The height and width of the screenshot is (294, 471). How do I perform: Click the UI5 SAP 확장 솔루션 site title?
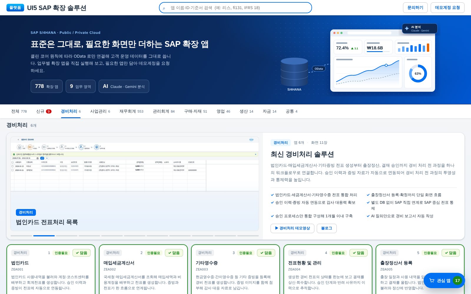(57, 8)
